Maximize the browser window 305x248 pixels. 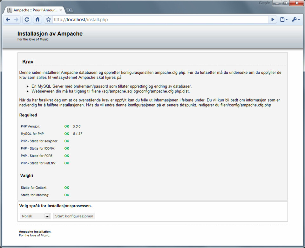[x=285, y=3]
